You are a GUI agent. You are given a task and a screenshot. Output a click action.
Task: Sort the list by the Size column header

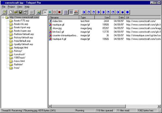(x=102, y=17)
